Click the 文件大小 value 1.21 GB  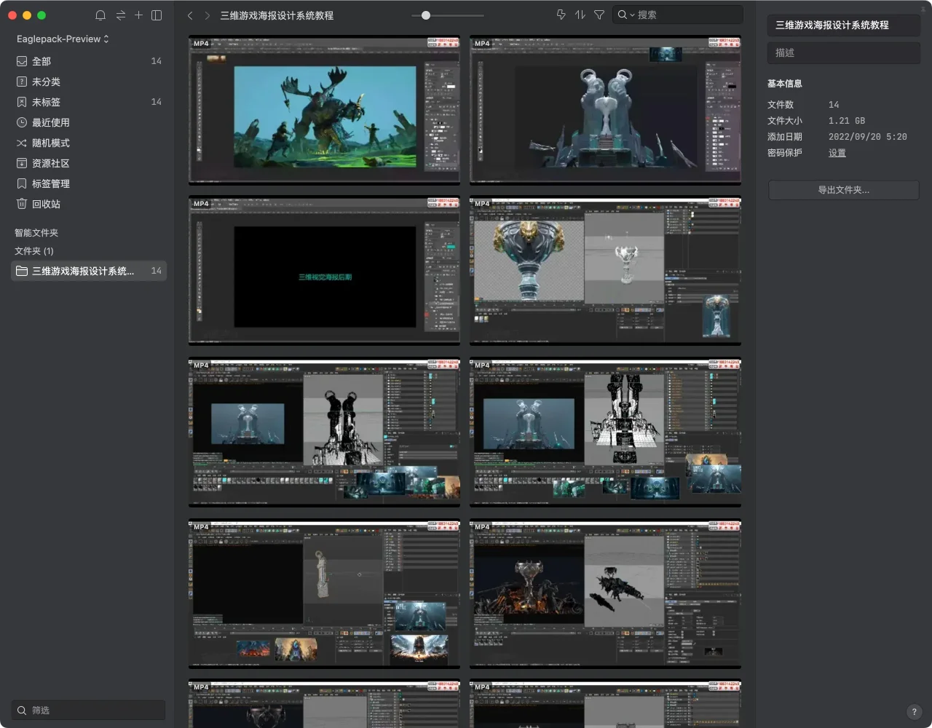(x=847, y=121)
